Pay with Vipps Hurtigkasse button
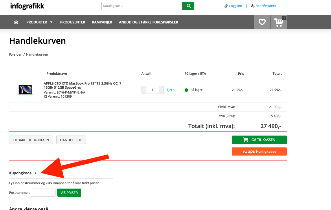The width and height of the screenshot is (331, 210). (x=259, y=151)
